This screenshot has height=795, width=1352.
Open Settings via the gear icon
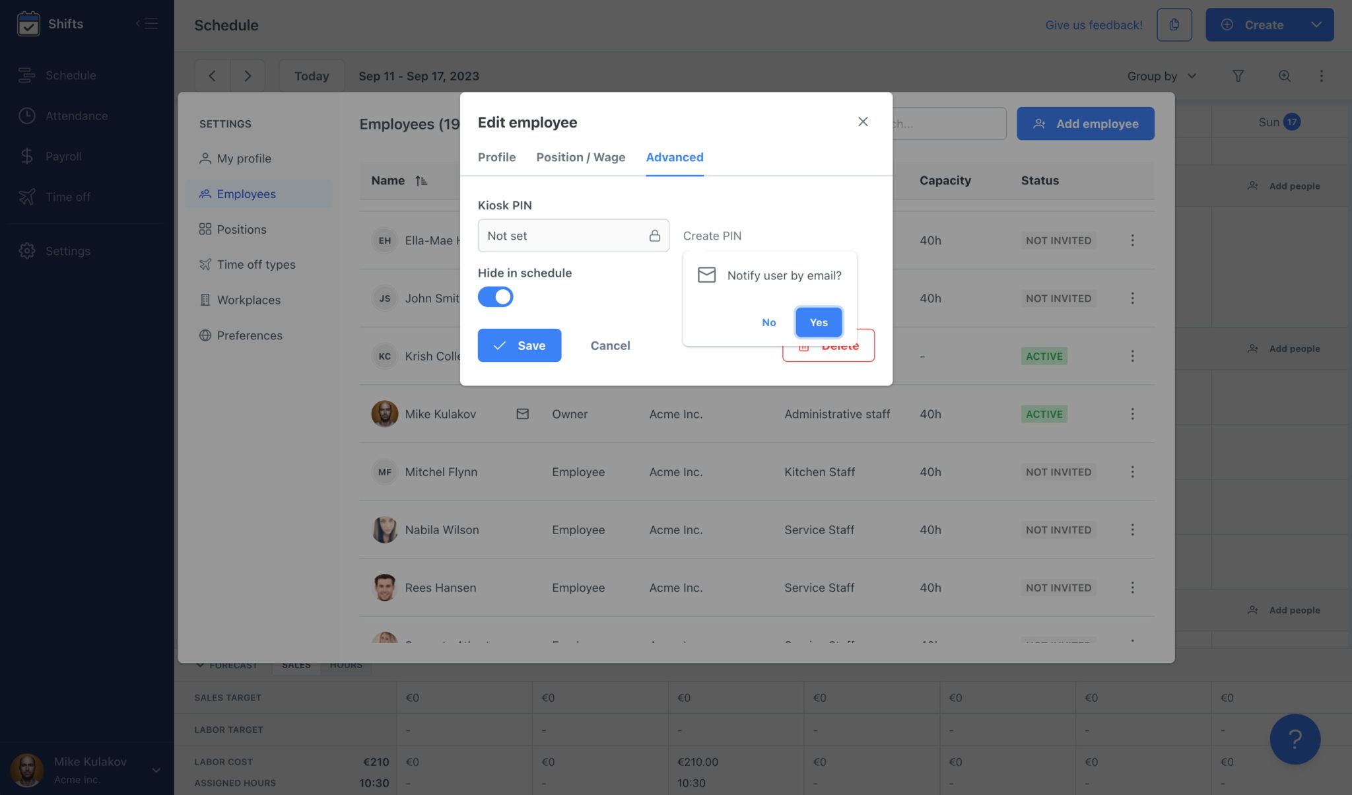27,251
